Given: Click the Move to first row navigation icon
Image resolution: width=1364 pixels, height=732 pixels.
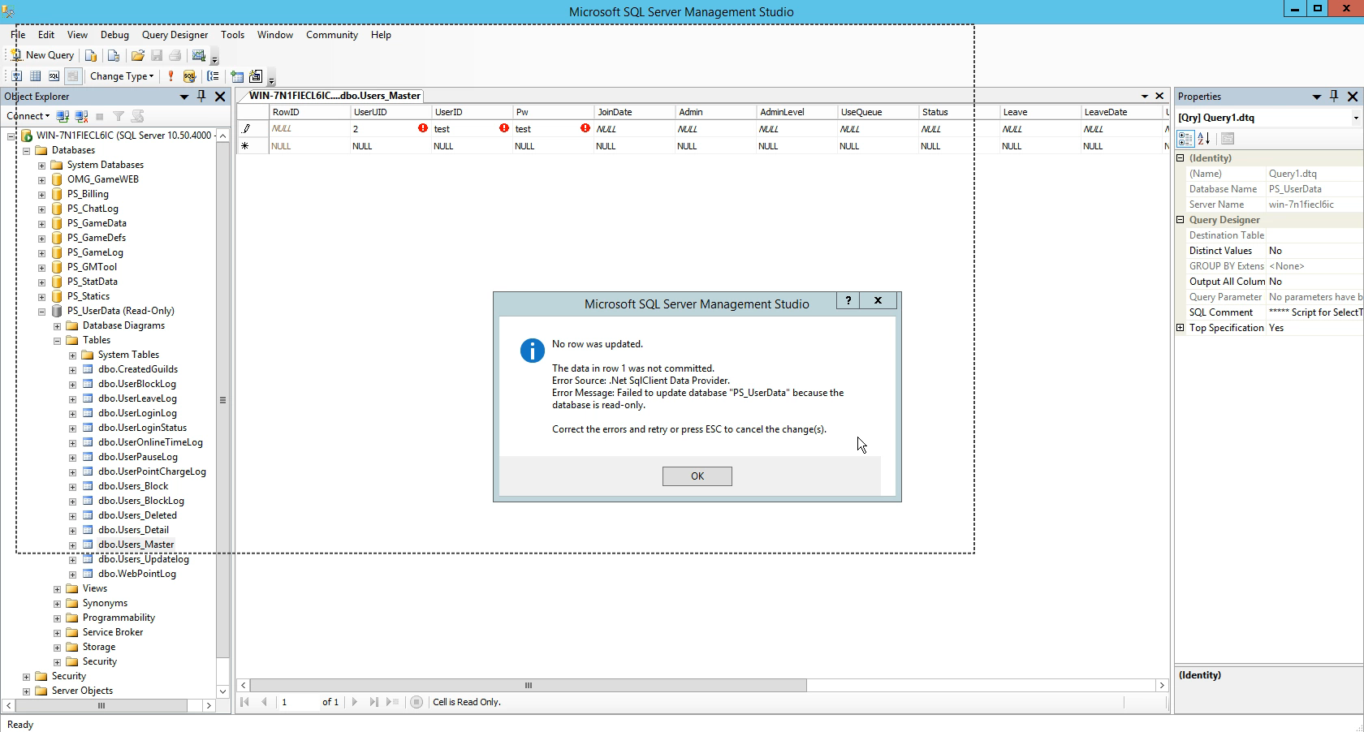Looking at the screenshot, I should [245, 702].
